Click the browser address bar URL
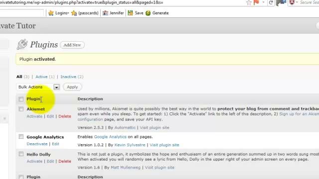 [81, 2]
